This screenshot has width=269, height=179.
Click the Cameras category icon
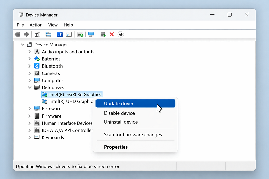coord(37,73)
